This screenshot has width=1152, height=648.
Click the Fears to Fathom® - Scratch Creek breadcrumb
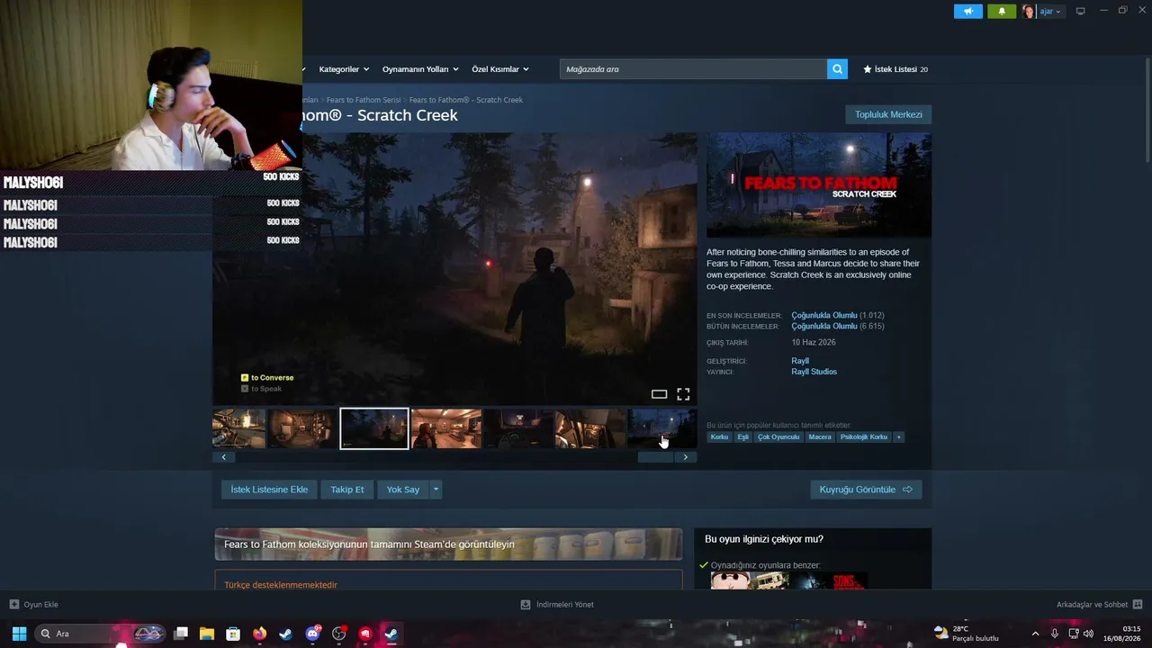[466, 100]
